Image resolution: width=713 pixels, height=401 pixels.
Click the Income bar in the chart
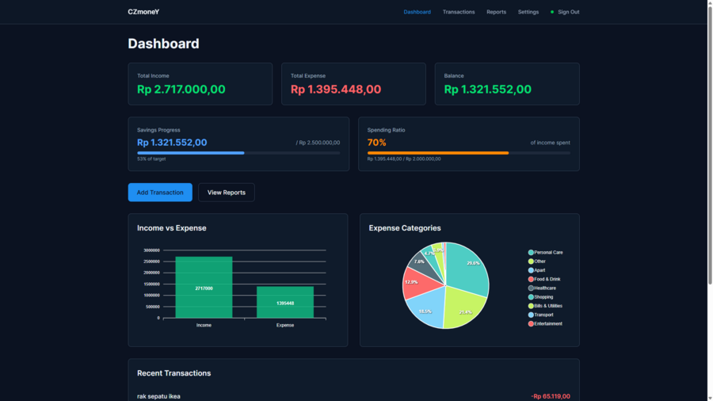click(x=204, y=288)
